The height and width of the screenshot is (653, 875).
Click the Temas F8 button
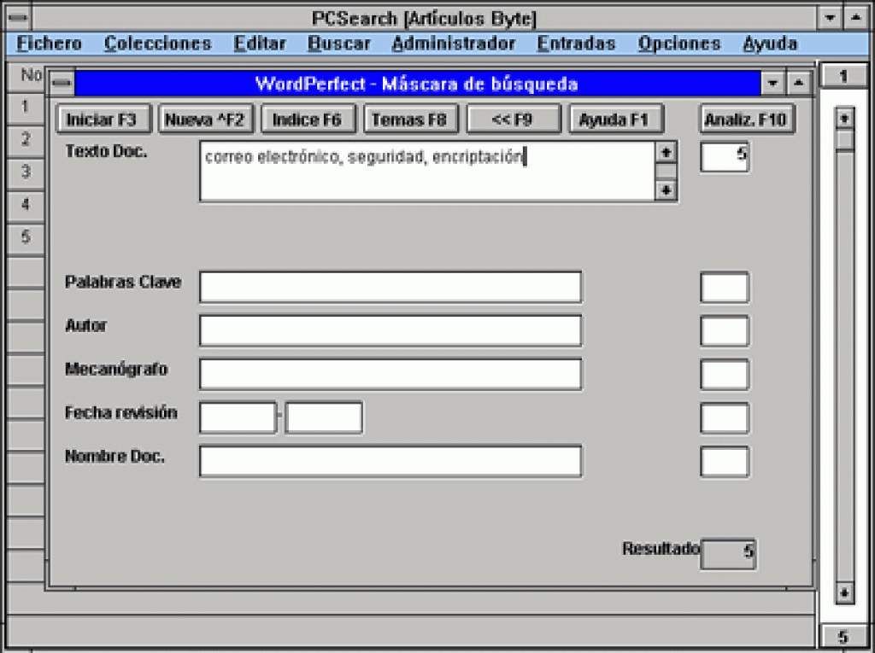[409, 120]
